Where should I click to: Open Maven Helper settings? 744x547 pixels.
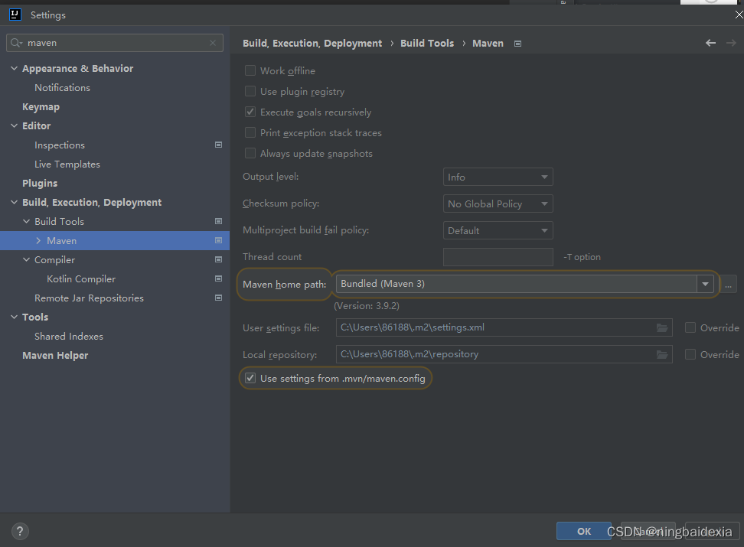tap(55, 355)
